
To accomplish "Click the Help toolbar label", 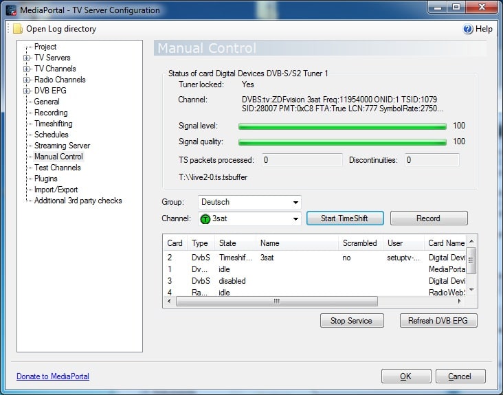I will 484,29.
